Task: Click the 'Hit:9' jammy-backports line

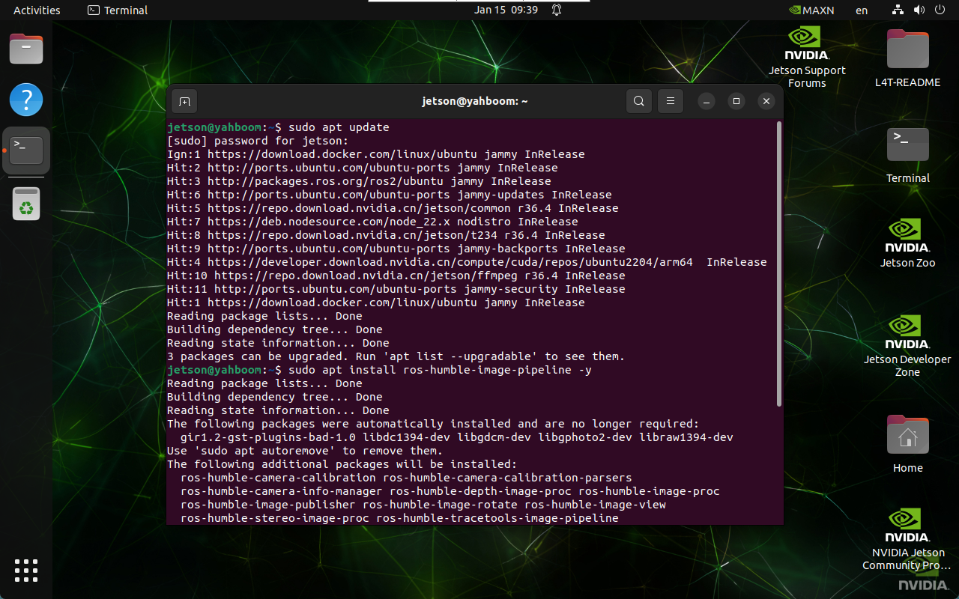Action: (396, 249)
